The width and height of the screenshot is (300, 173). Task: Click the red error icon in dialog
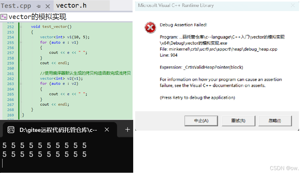coord(150,28)
